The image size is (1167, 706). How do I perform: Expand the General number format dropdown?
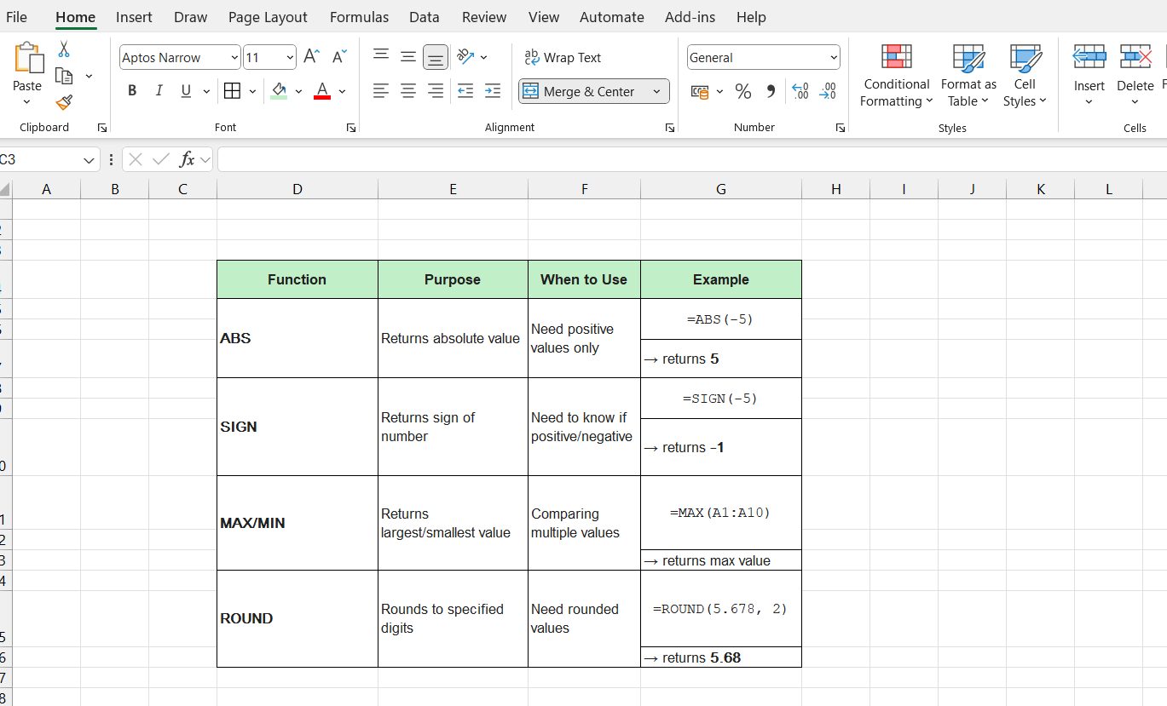click(833, 58)
